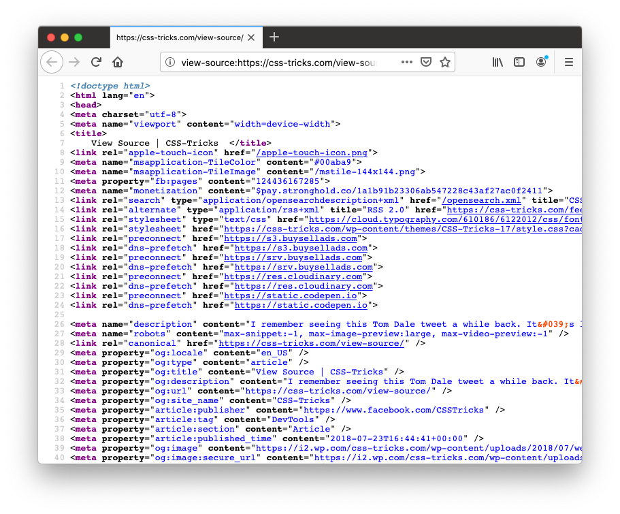Click the html lang 'en' value
This screenshot has width=620, height=514.
[140, 95]
